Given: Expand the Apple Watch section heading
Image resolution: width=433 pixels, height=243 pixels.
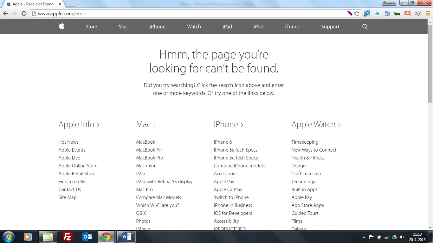Looking at the screenshot, I should (x=316, y=124).
